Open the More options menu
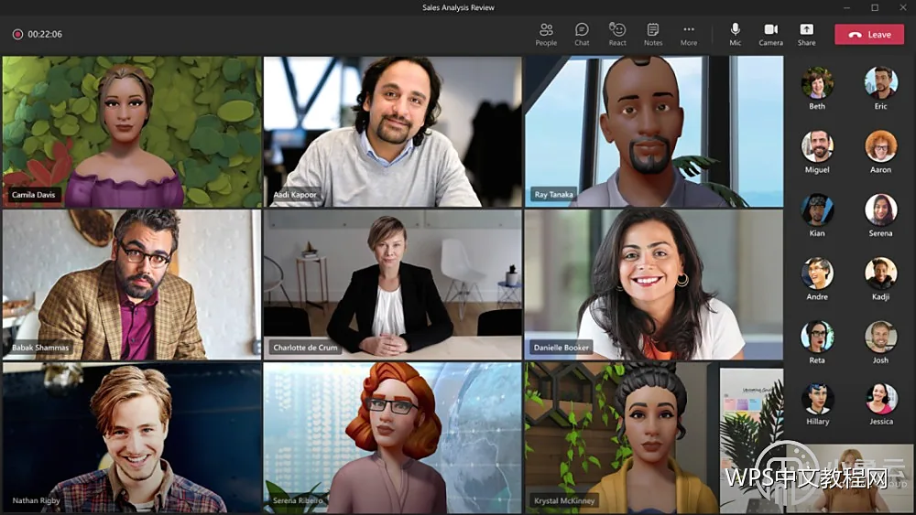 (x=689, y=35)
